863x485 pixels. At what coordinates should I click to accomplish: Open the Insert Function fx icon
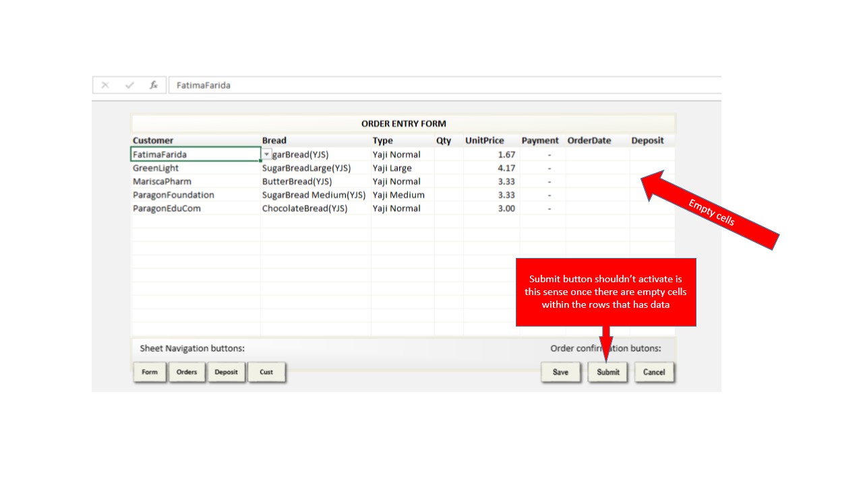point(154,85)
